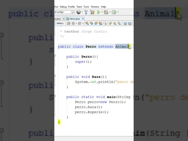Click the super(); line
188x141 pixels.
(83, 62)
